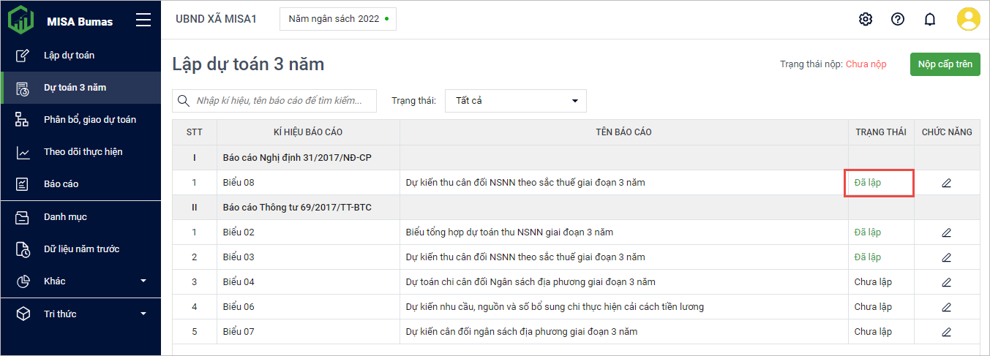Open the notifications bell

[x=930, y=19]
